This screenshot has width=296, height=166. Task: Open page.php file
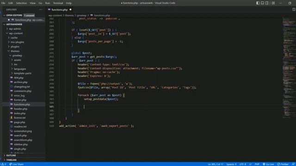click(19, 122)
